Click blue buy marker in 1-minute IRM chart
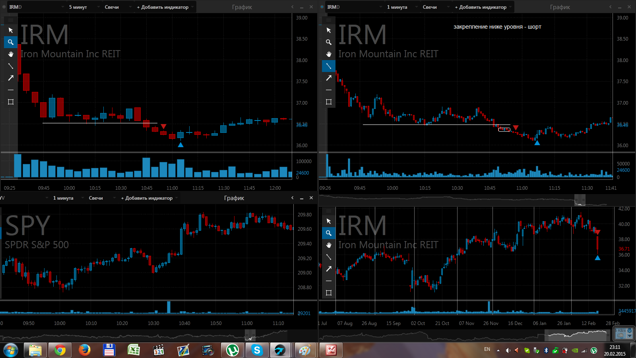The width and height of the screenshot is (636, 358). 537,142
